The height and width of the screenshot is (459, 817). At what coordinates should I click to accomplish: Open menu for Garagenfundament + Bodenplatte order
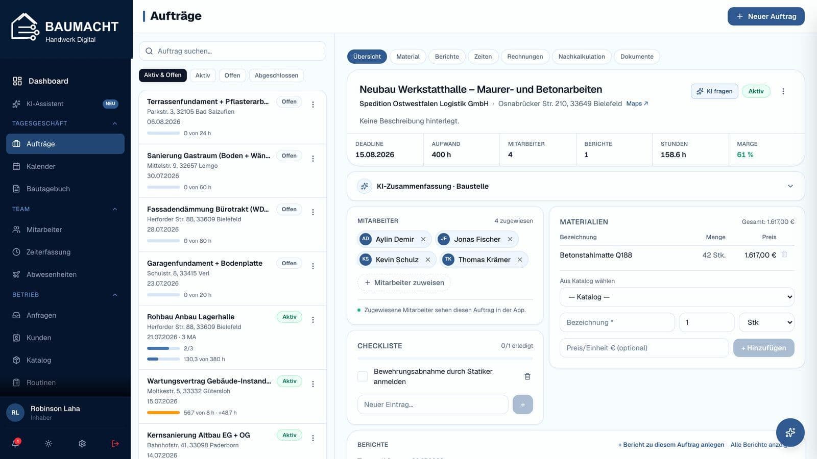(x=313, y=266)
